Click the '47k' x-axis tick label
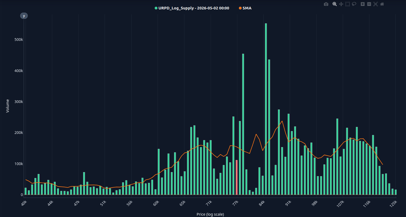 coord(76,203)
